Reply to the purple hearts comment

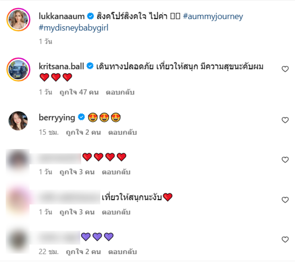click(122, 252)
